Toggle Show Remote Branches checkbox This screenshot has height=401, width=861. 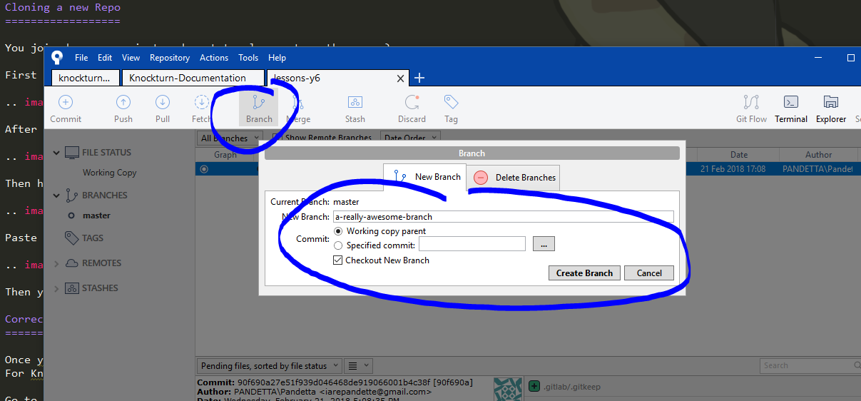[x=277, y=138]
